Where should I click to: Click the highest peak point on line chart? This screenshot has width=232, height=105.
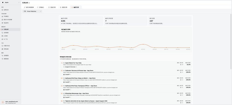pyautogui.click(x=143, y=44)
